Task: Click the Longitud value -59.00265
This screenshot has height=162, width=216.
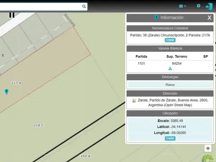Action: pyautogui.click(x=178, y=133)
